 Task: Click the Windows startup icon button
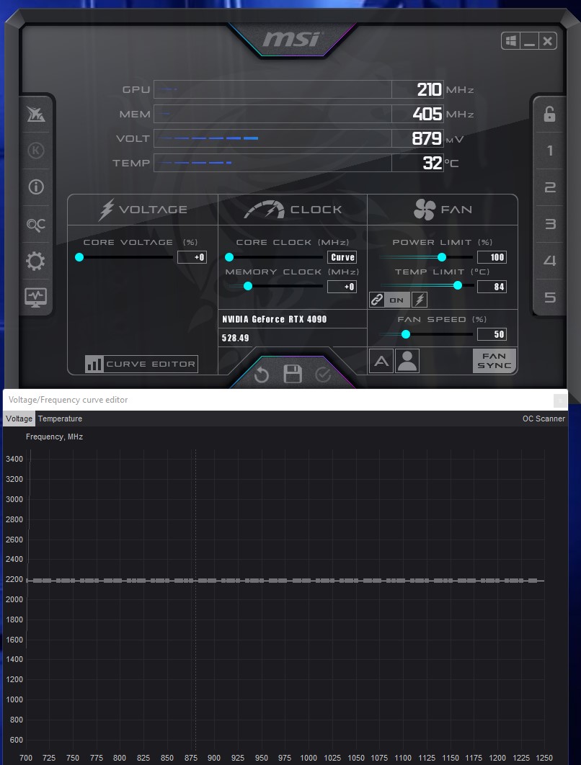coord(510,41)
